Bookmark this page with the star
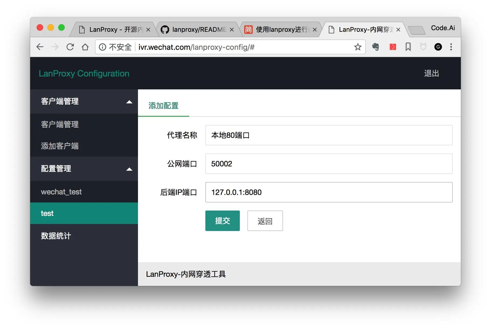This screenshot has width=491, height=329. [358, 47]
